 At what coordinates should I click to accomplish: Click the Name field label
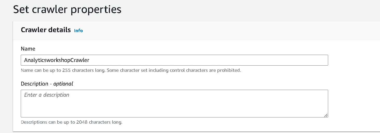pyautogui.click(x=28, y=49)
